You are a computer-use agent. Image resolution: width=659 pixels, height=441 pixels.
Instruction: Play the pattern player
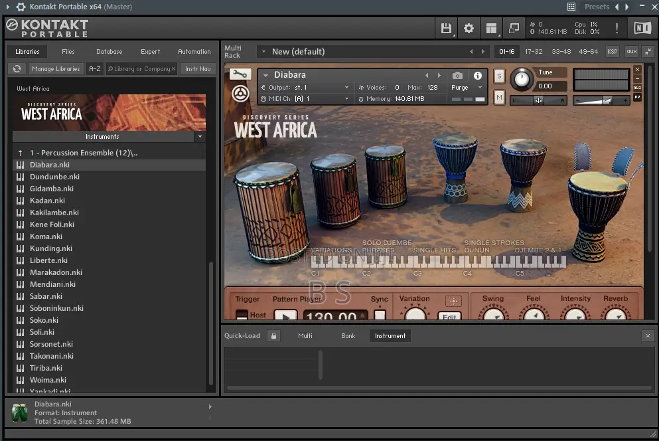pos(286,315)
